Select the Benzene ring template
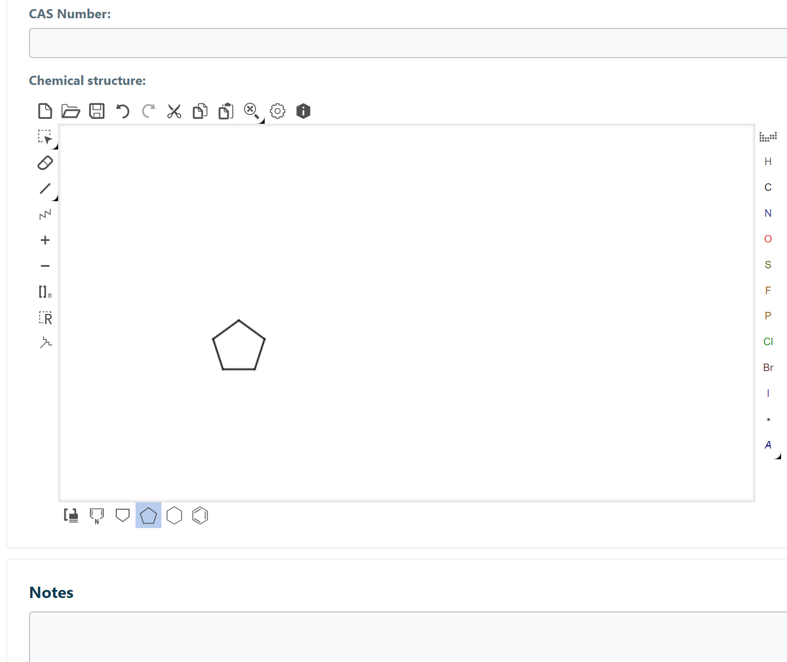 [200, 516]
